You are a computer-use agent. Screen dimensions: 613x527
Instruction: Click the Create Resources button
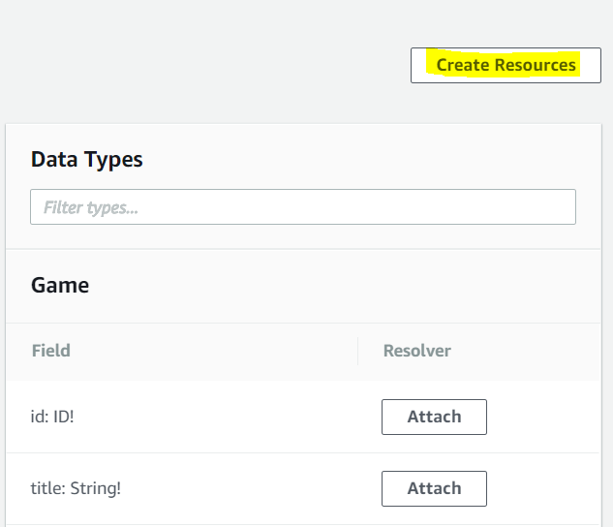[x=506, y=66]
